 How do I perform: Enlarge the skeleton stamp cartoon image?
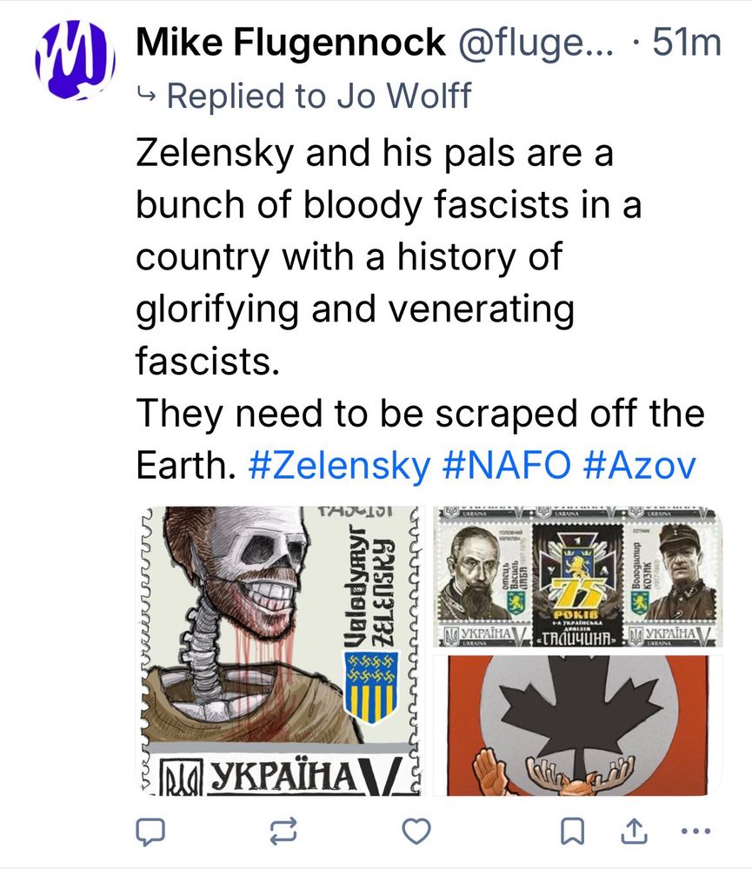pyautogui.click(x=281, y=651)
